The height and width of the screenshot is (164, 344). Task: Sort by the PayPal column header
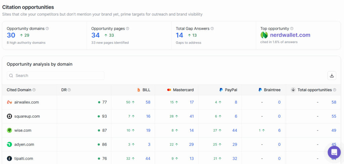click(231, 90)
